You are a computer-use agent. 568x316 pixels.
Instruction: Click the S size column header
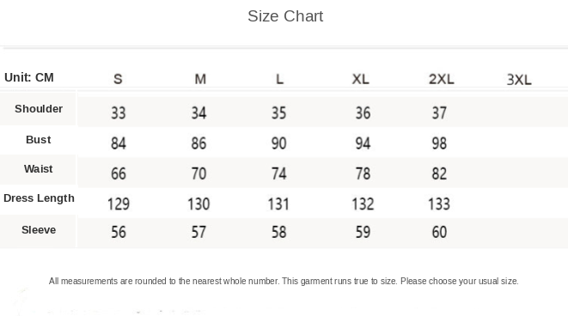[118, 79]
